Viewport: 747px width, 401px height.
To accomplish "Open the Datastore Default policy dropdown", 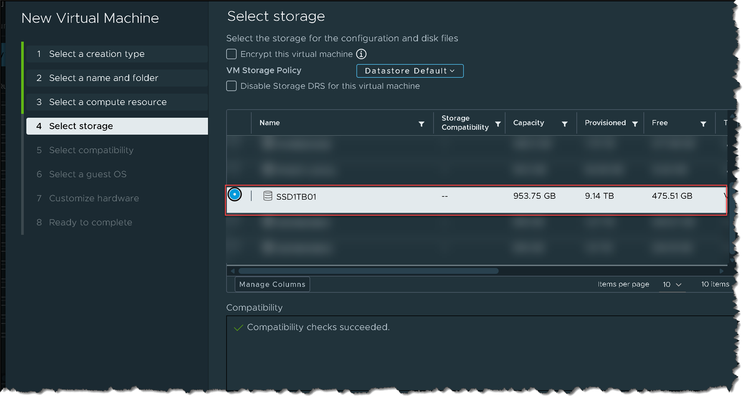I will pyautogui.click(x=410, y=71).
